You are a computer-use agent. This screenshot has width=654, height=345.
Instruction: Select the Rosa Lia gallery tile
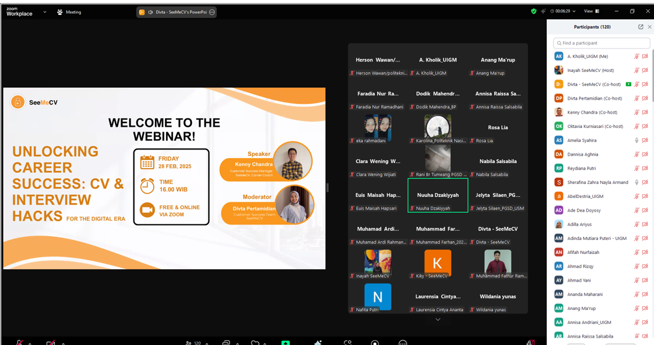pyautogui.click(x=498, y=128)
